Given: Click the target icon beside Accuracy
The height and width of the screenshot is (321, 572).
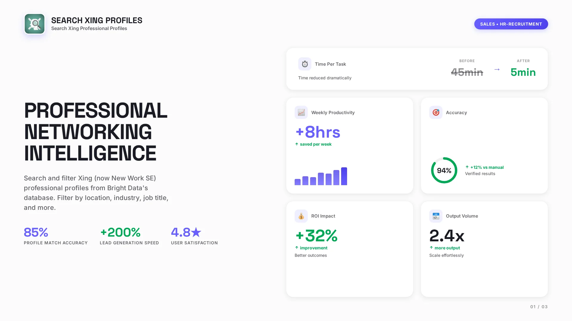Looking at the screenshot, I should pyautogui.click(x=436, y=112).
